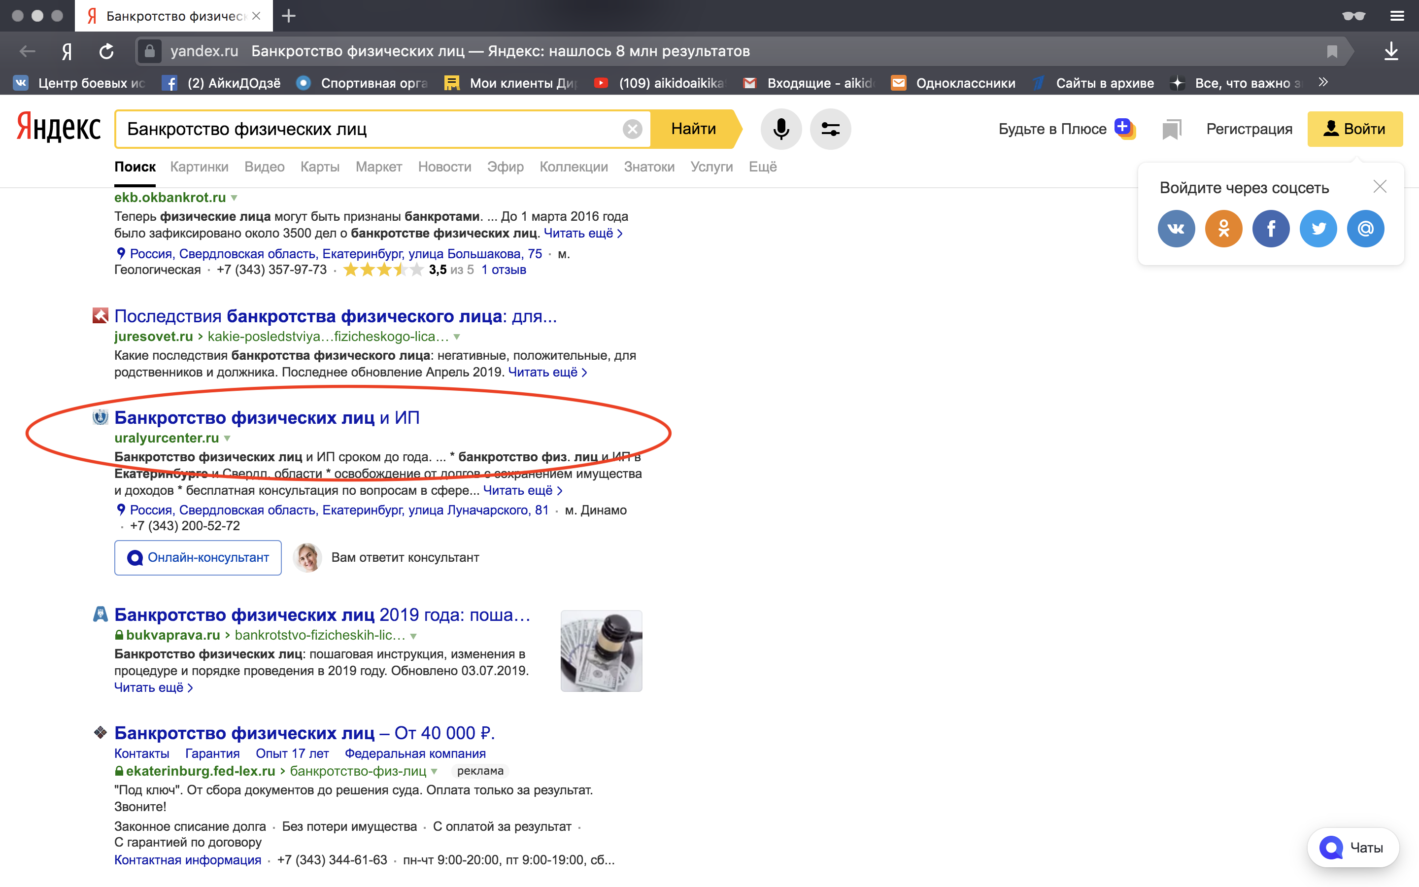Start a chat with Онлайн-консультант

tap(198, 558)
